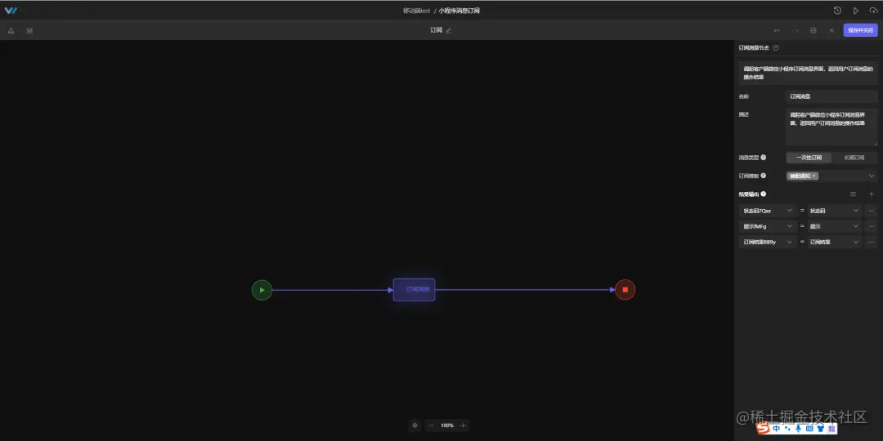Collapse the node properties panel header icon
The width and height of the screenshot is (883, 441).
point(775,48)
